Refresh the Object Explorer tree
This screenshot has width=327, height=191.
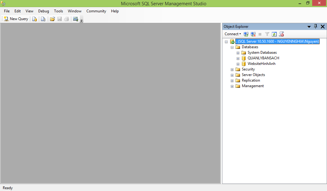274,34
